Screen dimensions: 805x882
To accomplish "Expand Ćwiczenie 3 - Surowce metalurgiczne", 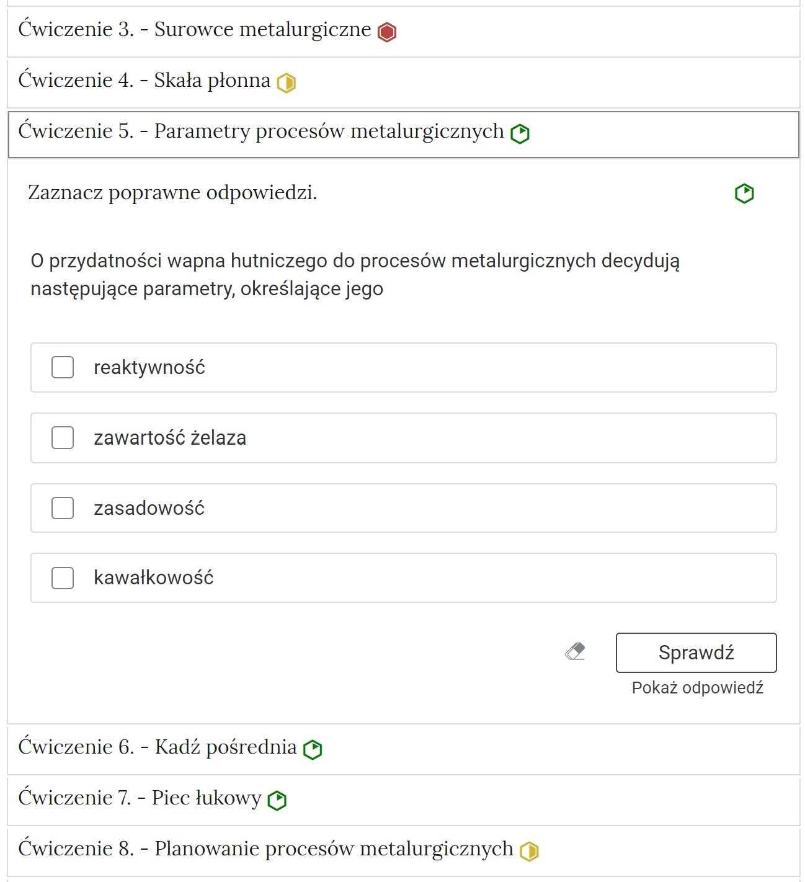I will point(192,29).
